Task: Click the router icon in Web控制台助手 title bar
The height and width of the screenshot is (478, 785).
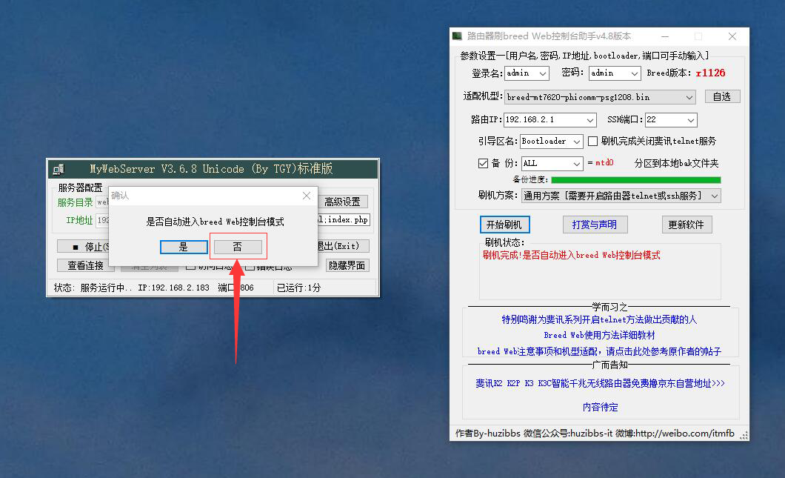Action: click(x=457, y=36)
